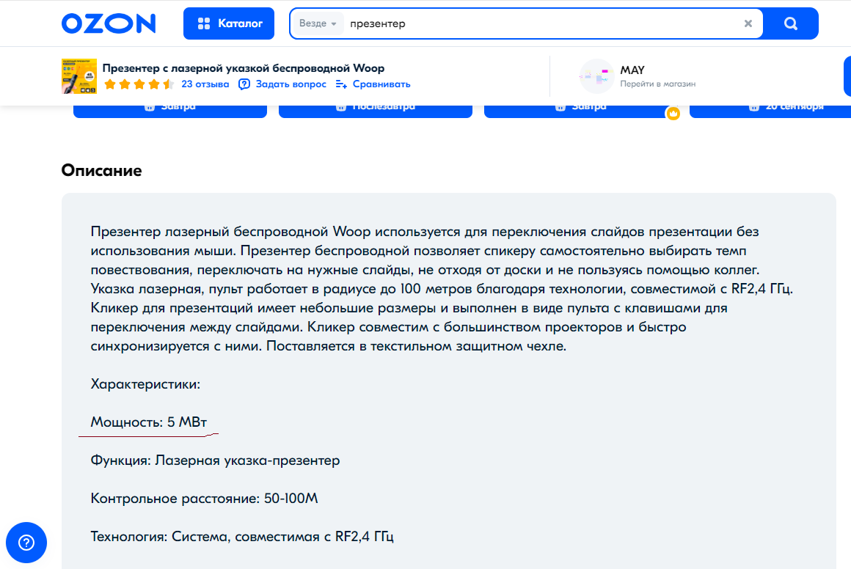Open the Woop presenter product thumbnail
The width and height of the screenshot is (851, 569).
[x=79, y=76]
